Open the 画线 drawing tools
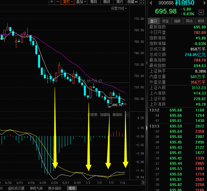207x191 pixels. 106,2
